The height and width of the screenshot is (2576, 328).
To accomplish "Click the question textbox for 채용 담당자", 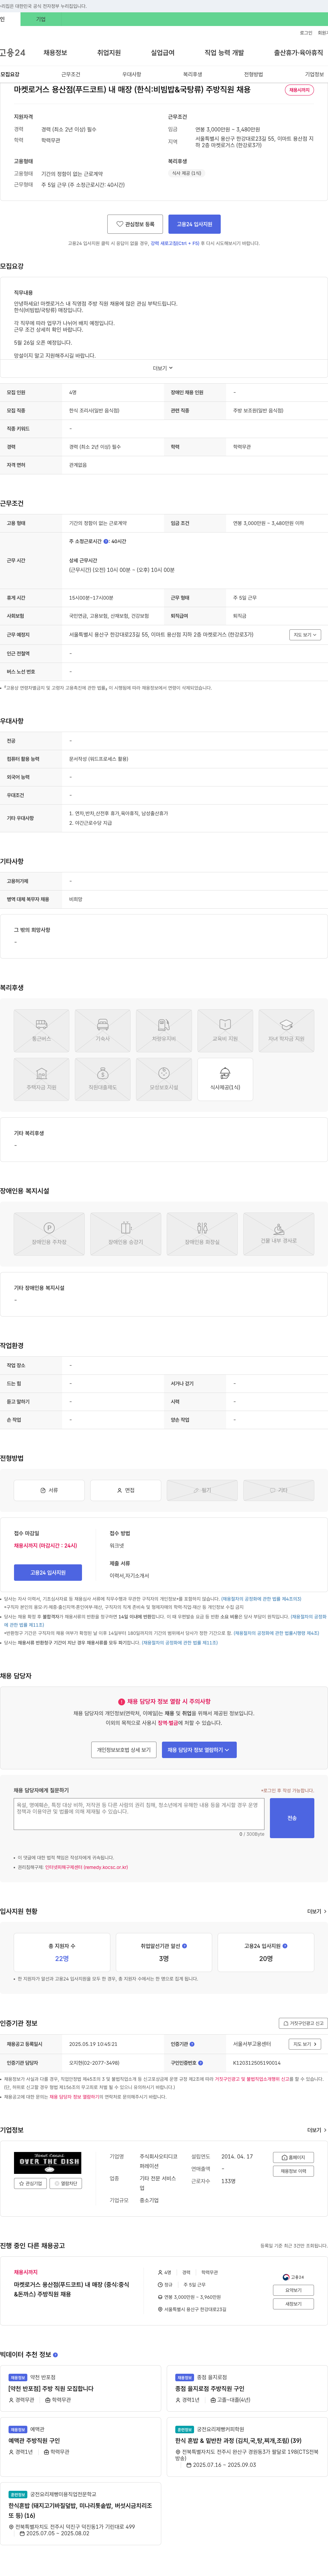I will click(139, 1813).
